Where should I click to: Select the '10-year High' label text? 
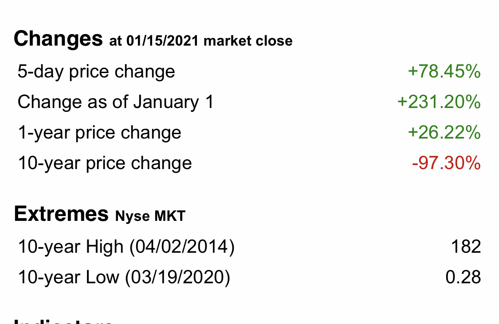click(71, 247)
